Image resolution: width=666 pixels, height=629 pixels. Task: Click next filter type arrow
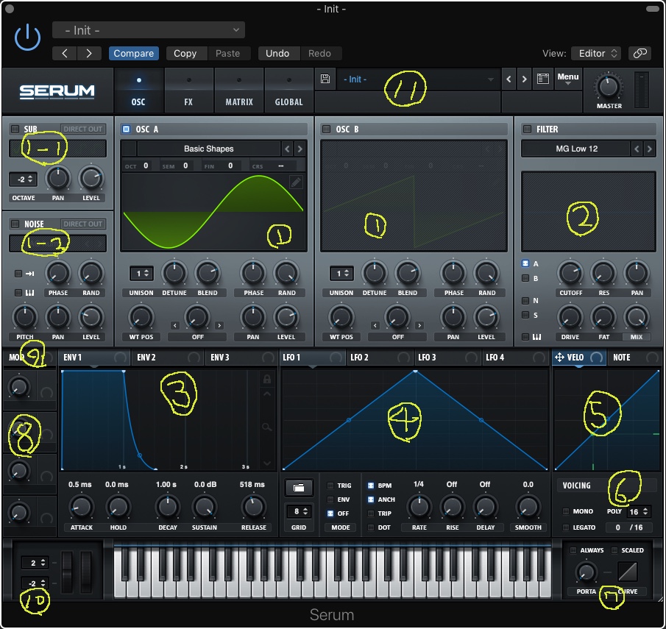click(x=649, y=149)
